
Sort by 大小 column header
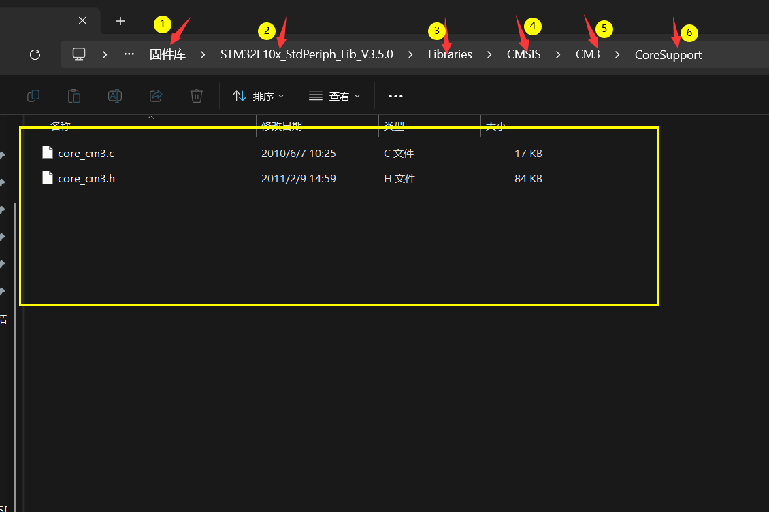pyautogui.click(x=495, y=126)
